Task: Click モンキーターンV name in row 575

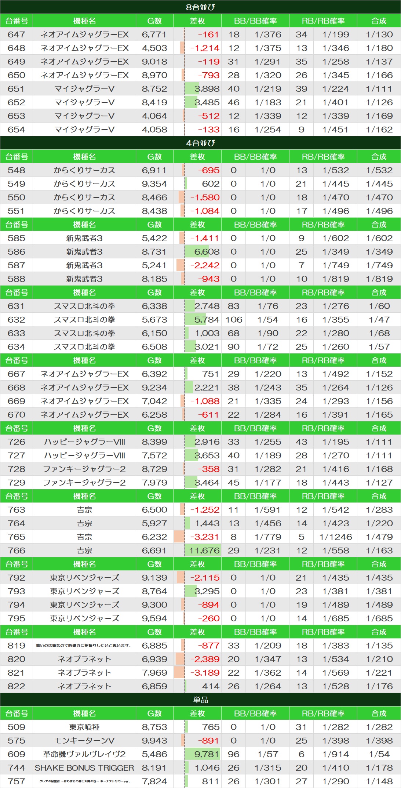Action: pos(84,741)
